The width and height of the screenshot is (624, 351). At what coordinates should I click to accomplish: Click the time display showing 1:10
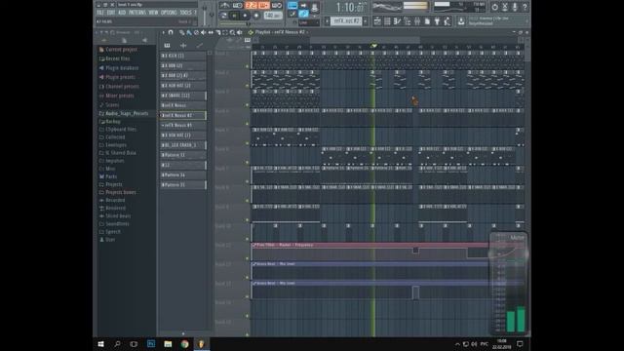tap(350, 7)
